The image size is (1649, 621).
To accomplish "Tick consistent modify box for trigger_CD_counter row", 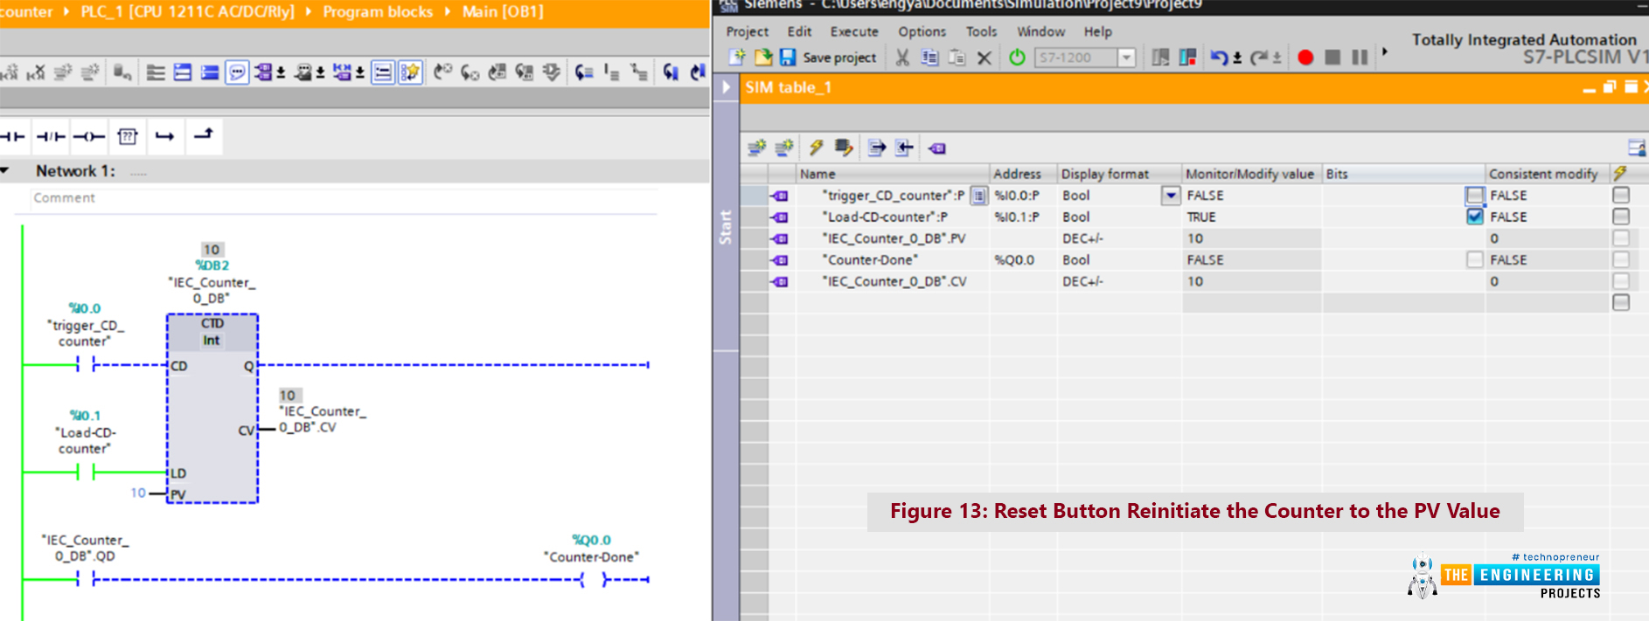I will coord(1621,195).
